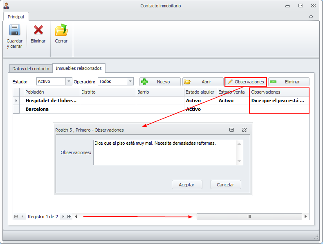Click the Estado alquiler column header
Screen dimensions: 323x244
pos(200,92)
